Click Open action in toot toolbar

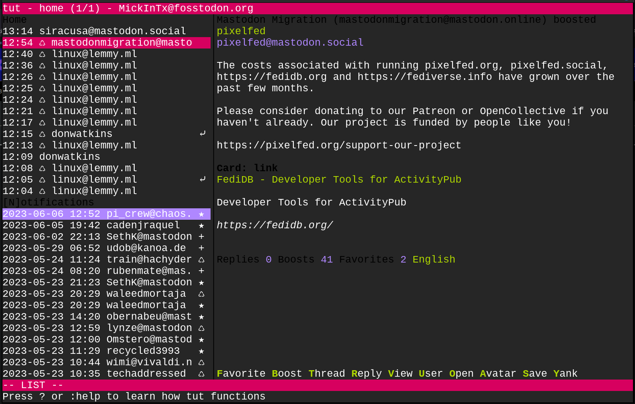462,374
